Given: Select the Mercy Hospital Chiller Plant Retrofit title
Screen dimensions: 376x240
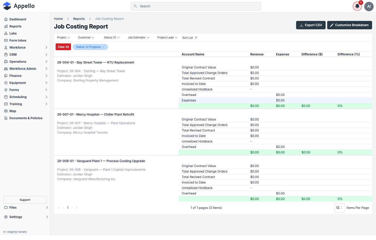Looking at the screenshot, I should coord(96,115).
